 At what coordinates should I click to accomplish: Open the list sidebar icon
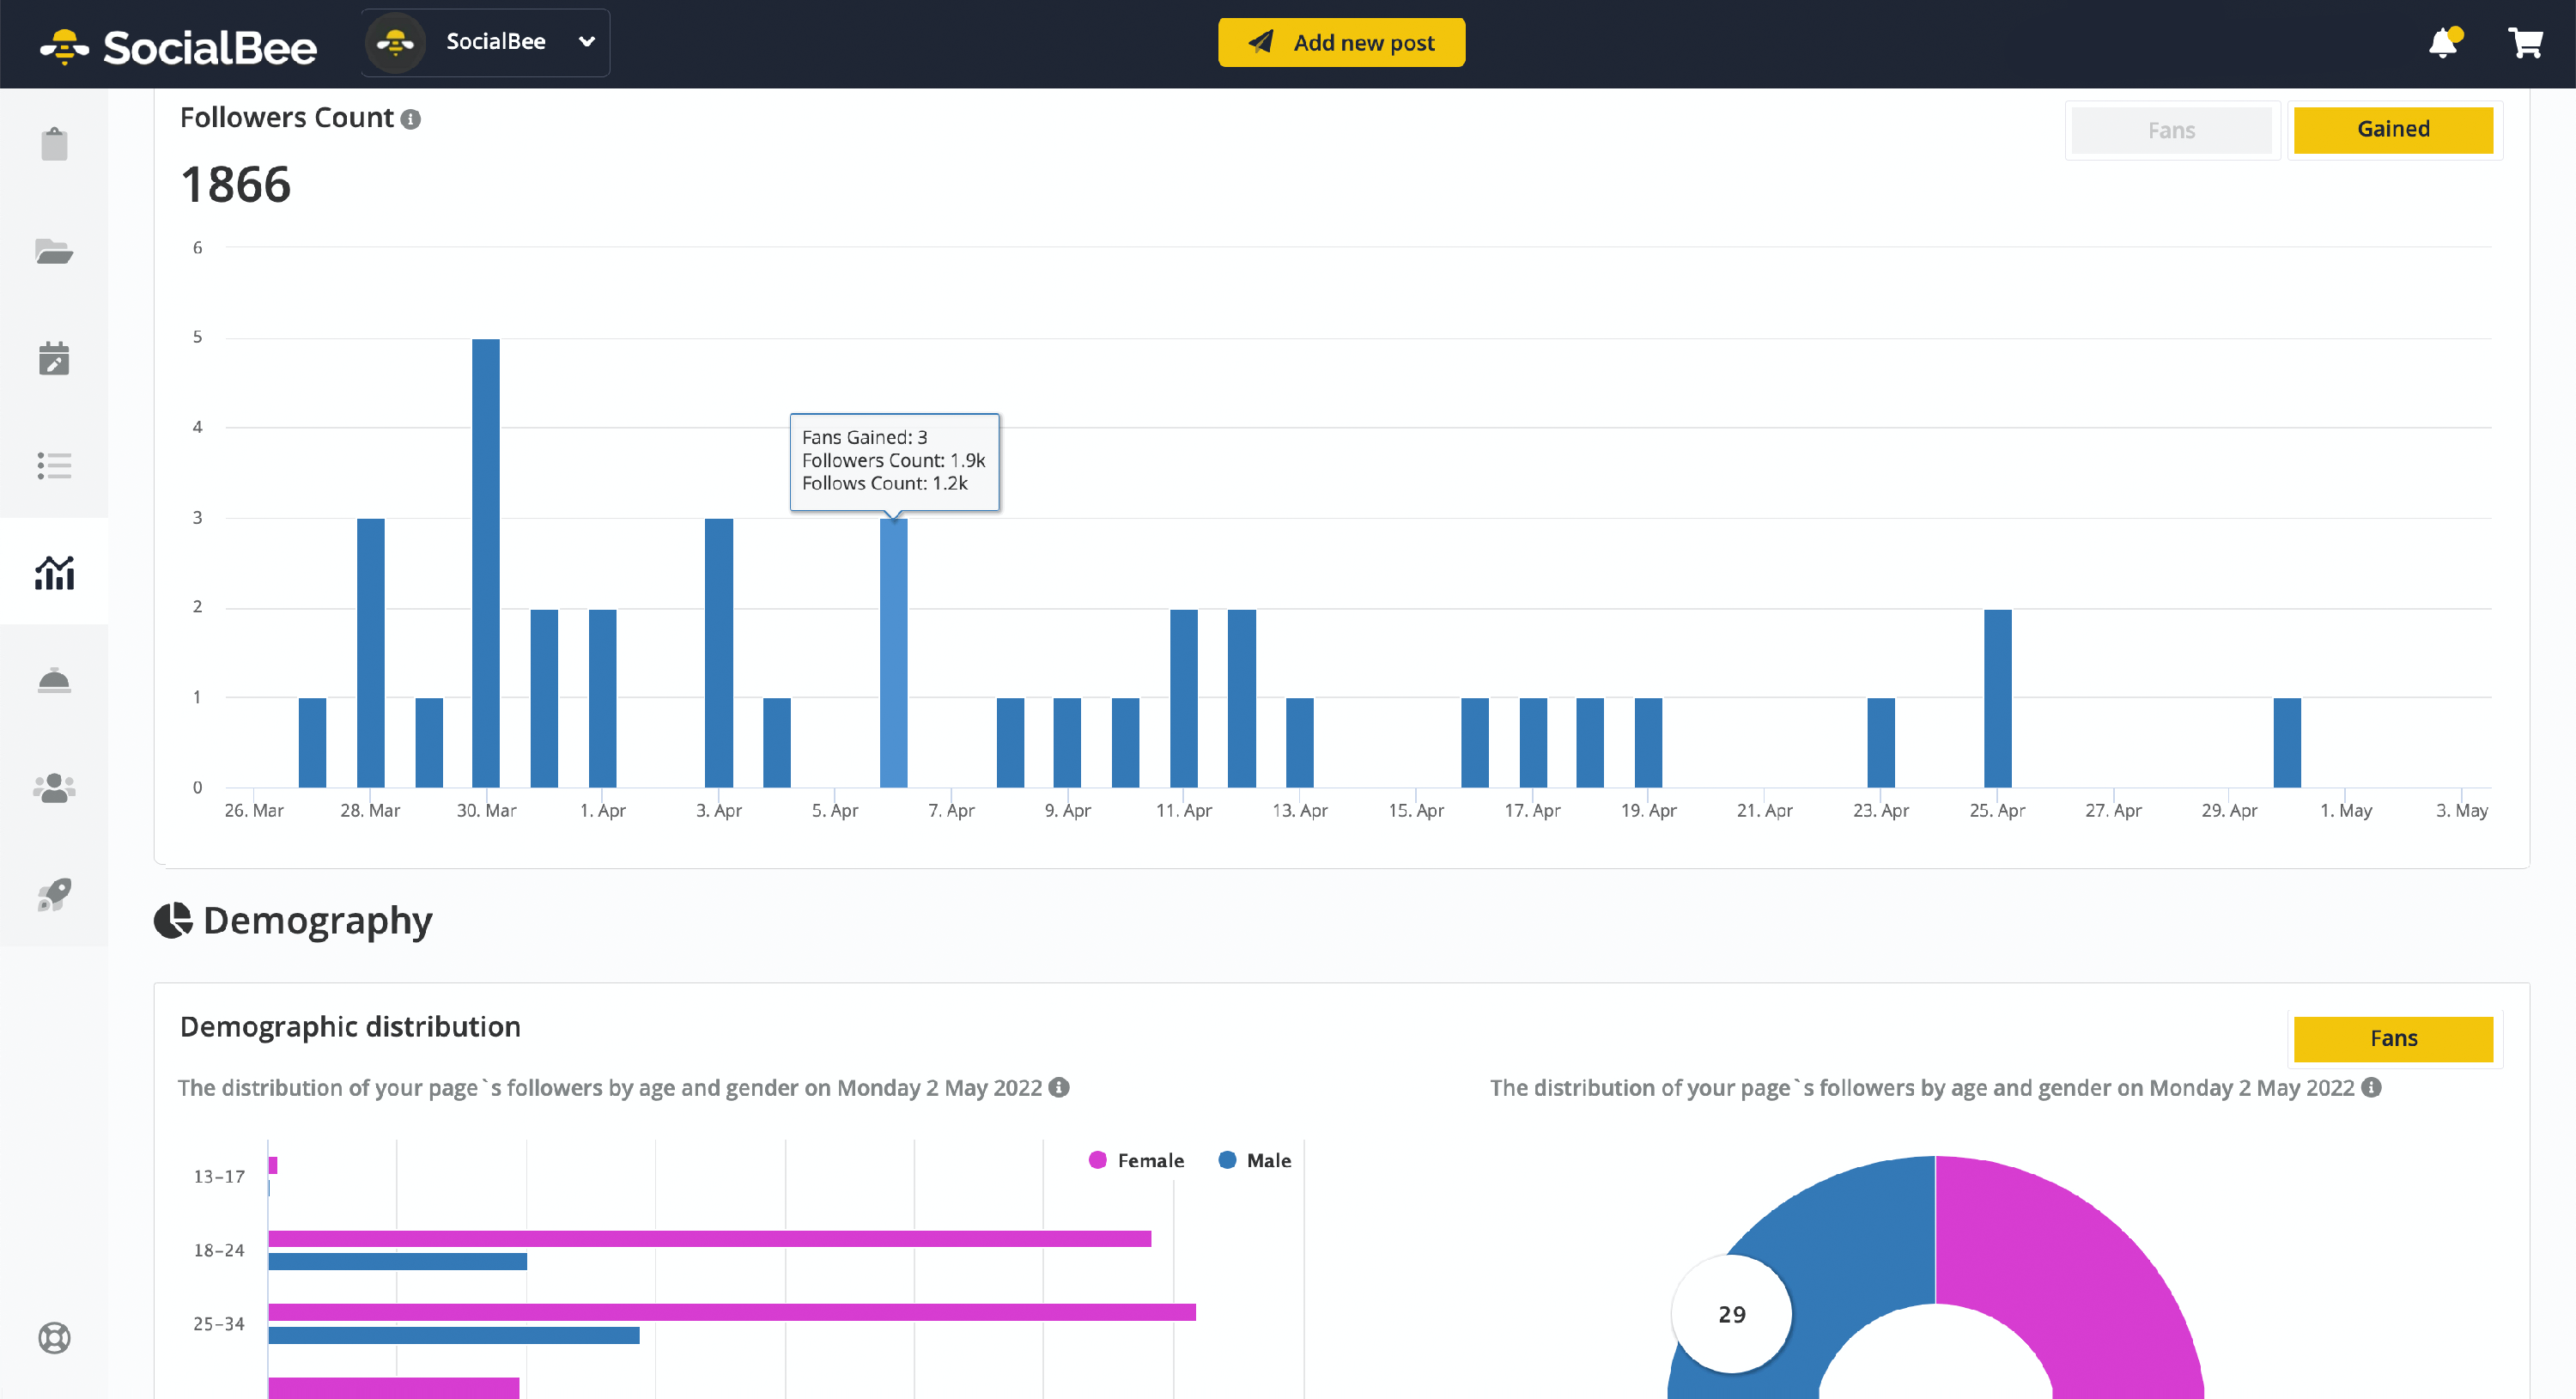54,465
